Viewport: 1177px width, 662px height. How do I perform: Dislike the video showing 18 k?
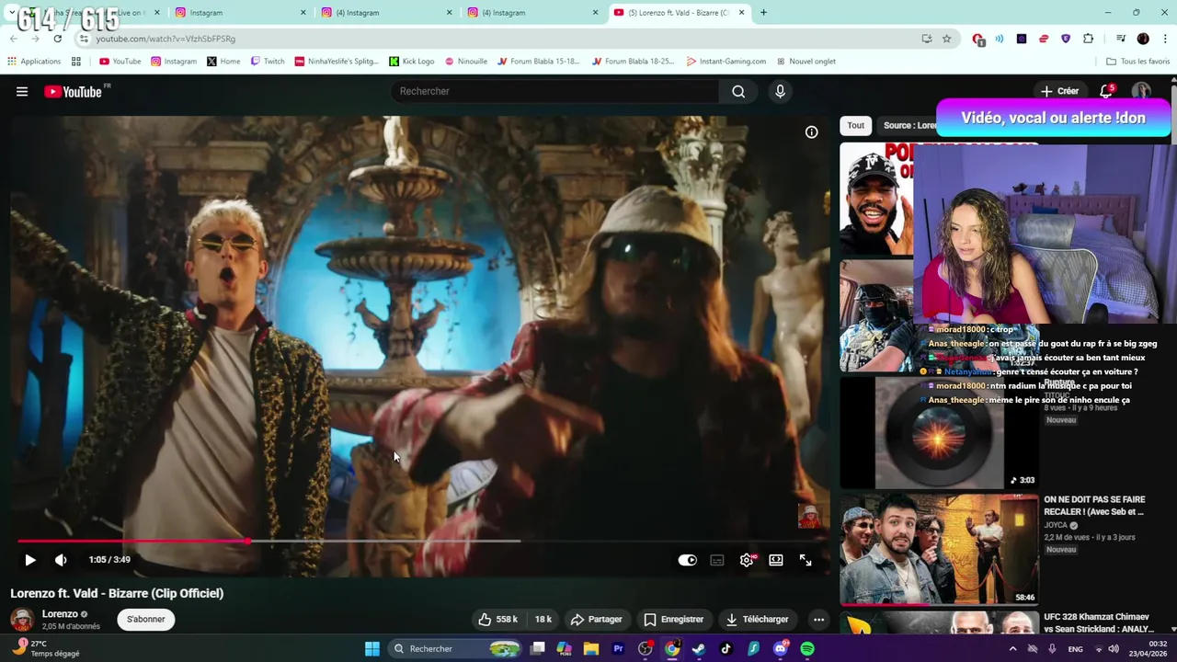click(543, 619)
